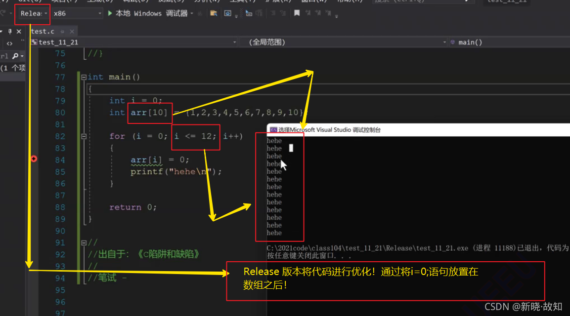The image size is (570, 316).
Task: Click the 'int i = 0;' declaration line
Action: pyautogui.click(x=135, y=101)
